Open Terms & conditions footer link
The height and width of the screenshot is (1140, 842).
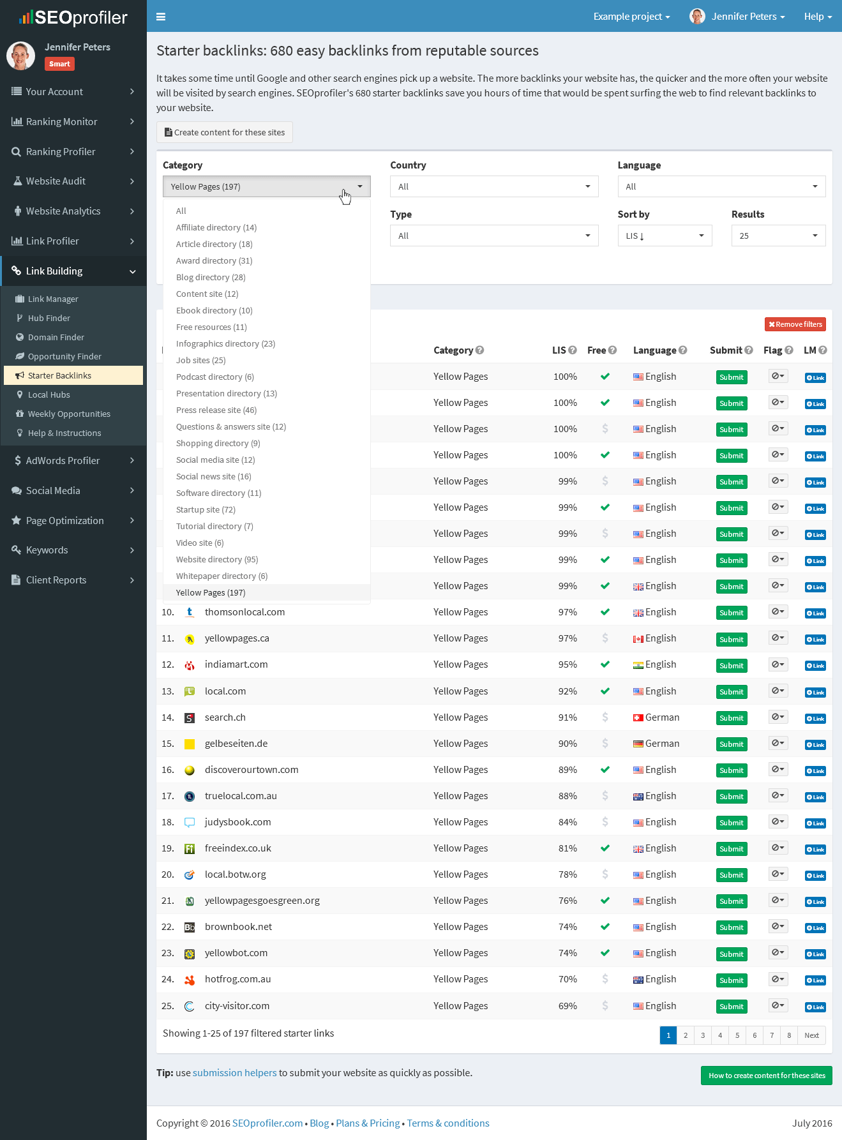[x=448, y=1123]
